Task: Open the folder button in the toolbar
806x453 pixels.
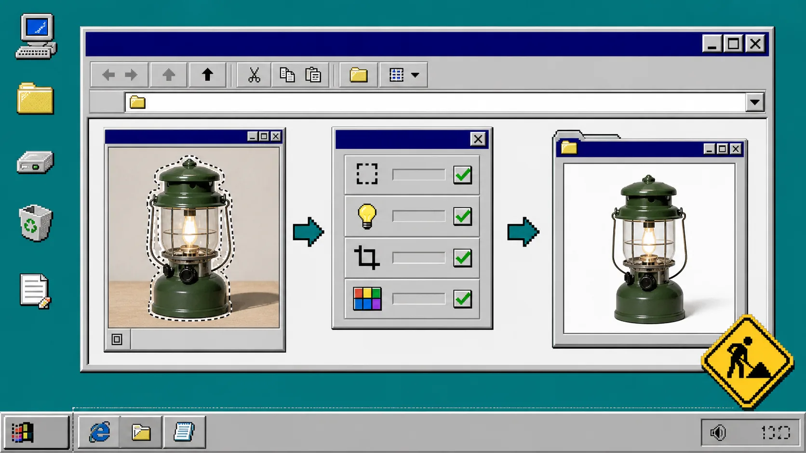Action: tap(359, 75)
